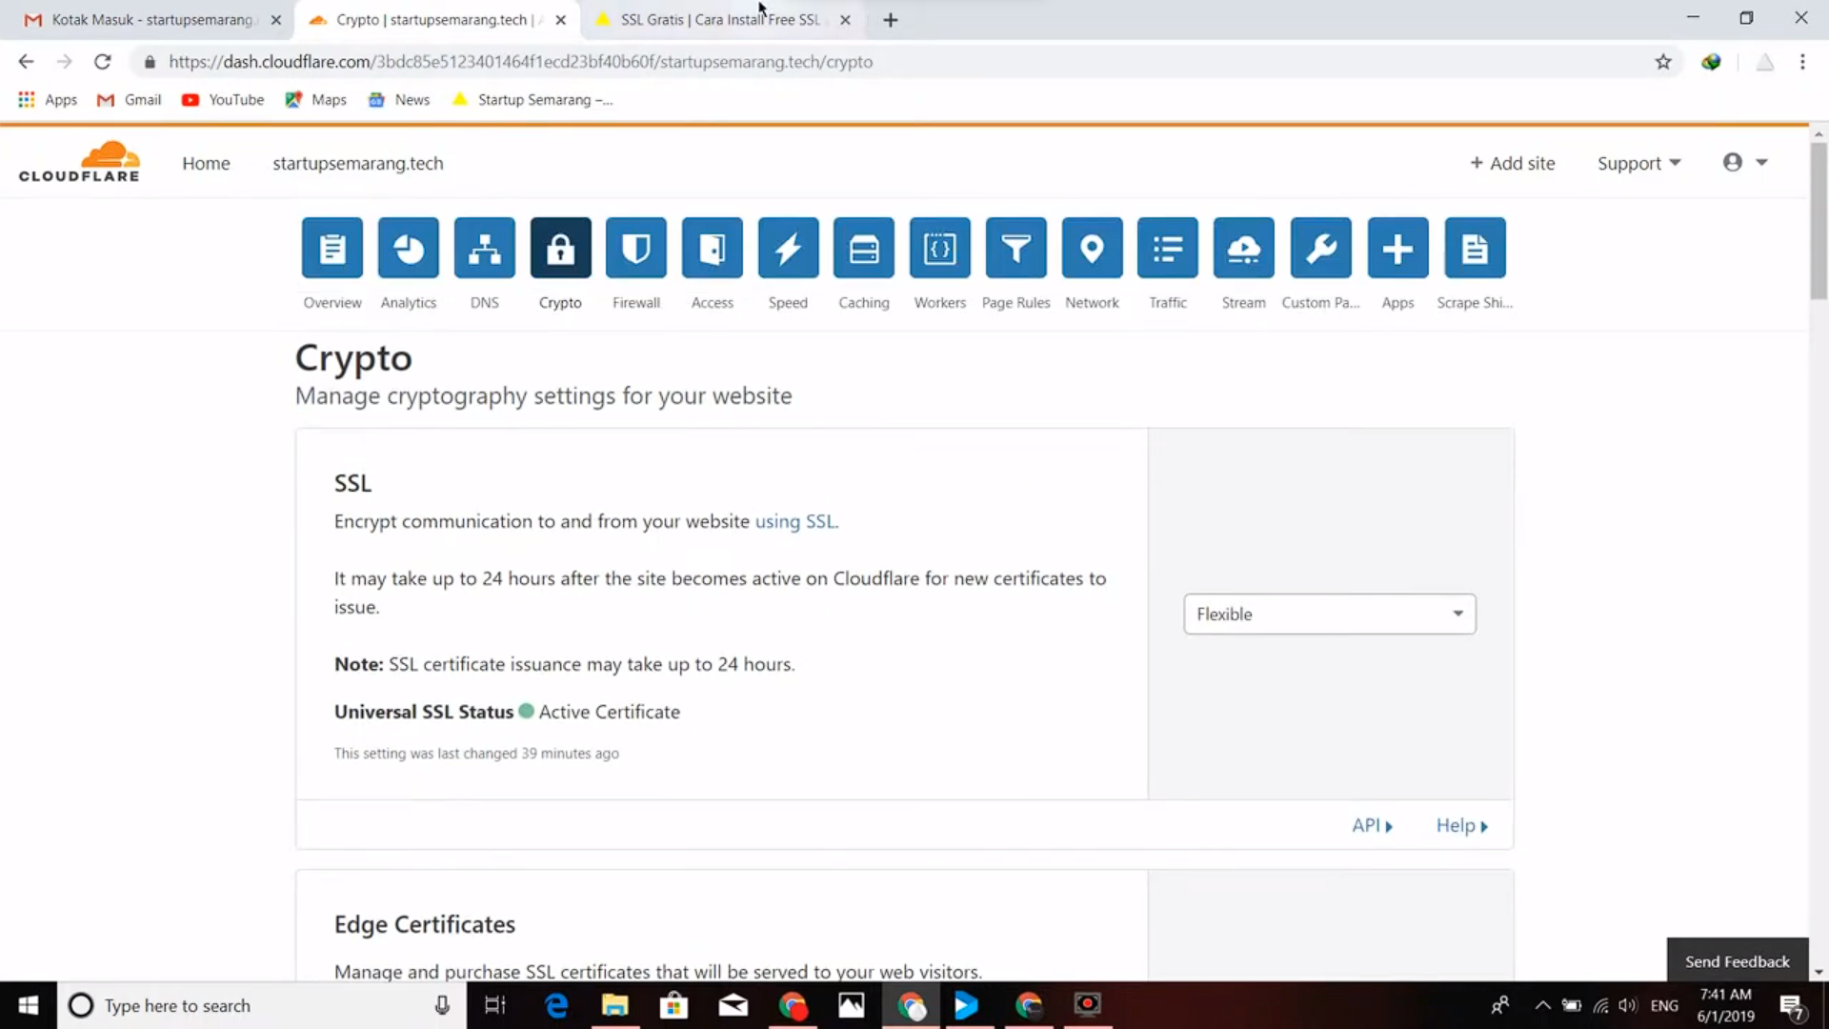1829x1029 pixels.
Task: Click the address bar URL
Action: pyautogui.click(x=520, y=62)
